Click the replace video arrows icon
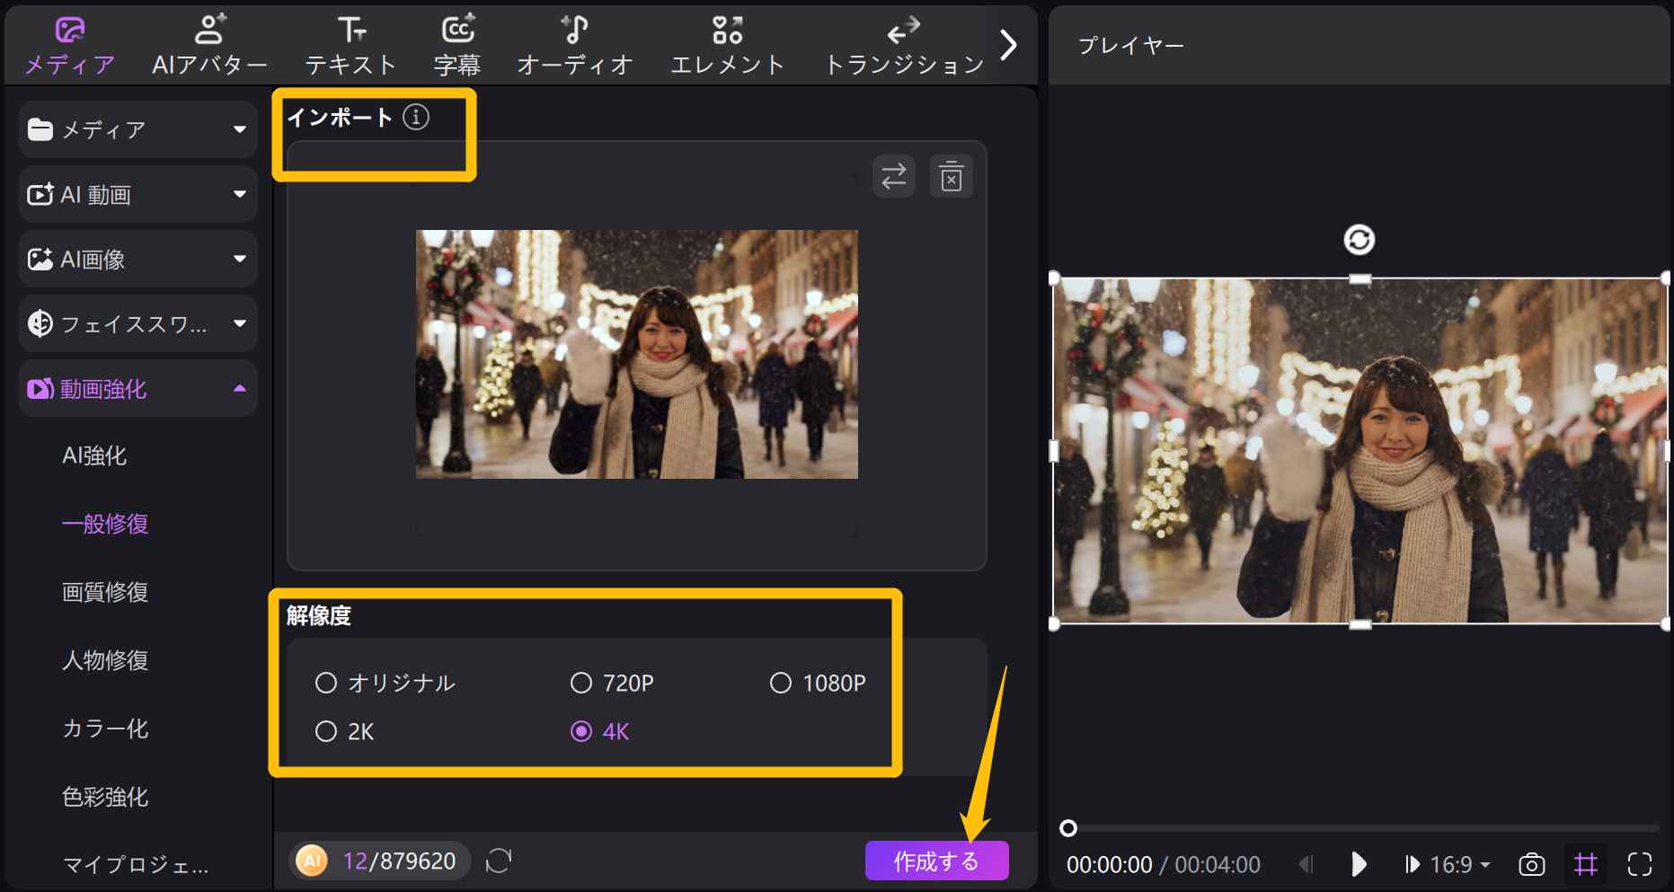The height and width of the screenshot is (892, 1674). coord(892,176)
